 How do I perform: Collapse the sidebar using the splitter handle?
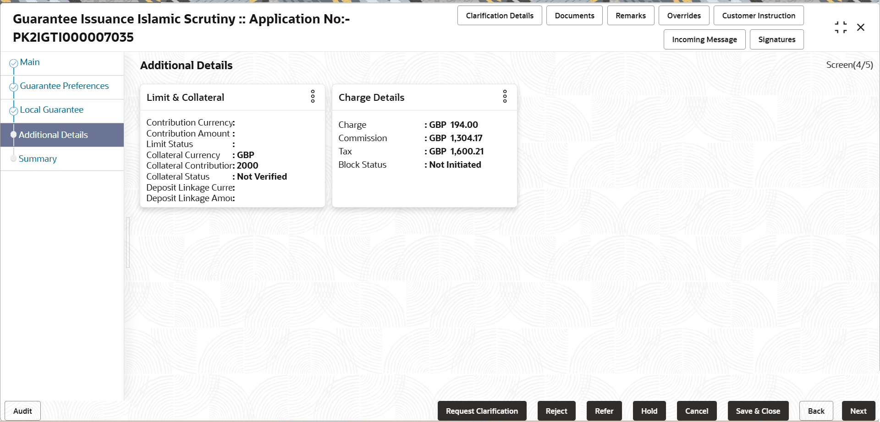pos(128,242)
